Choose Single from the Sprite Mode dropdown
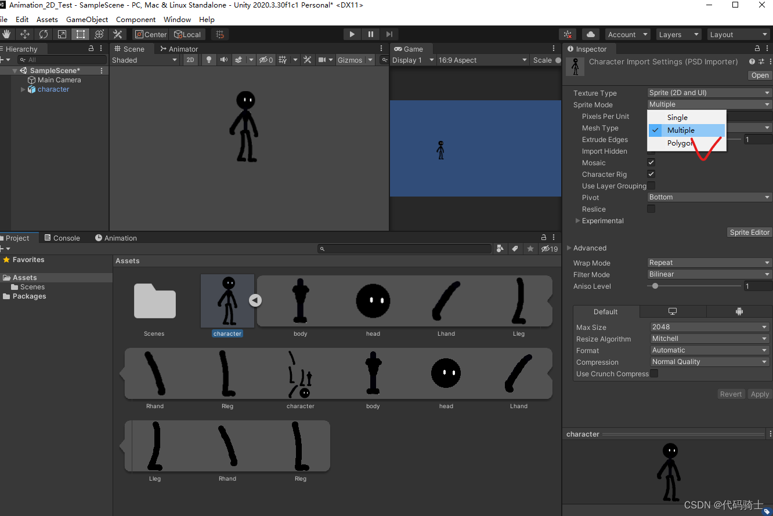The image size is (773, 516). tap(677, 117)
